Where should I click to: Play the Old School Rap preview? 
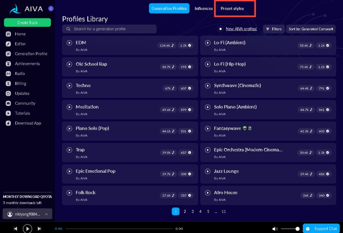pos(69,64)
